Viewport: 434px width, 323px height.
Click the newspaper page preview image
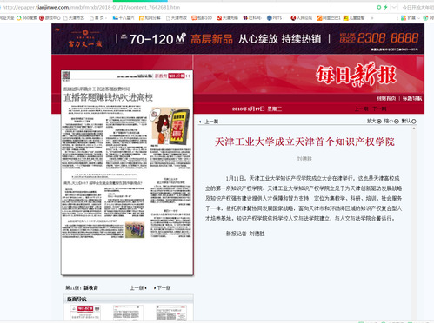coord(127,173)
